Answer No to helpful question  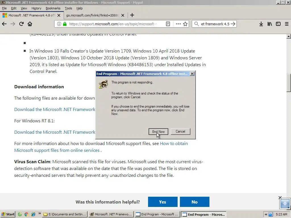194,202
